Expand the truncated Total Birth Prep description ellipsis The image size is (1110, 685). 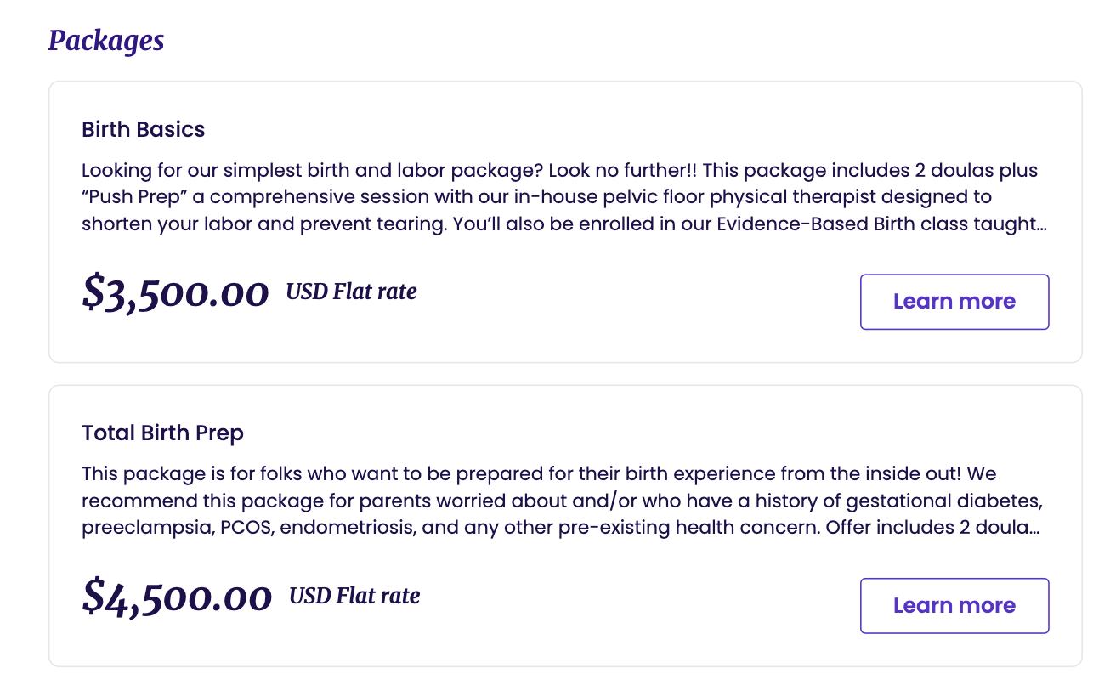click(x=1034, y=528)
